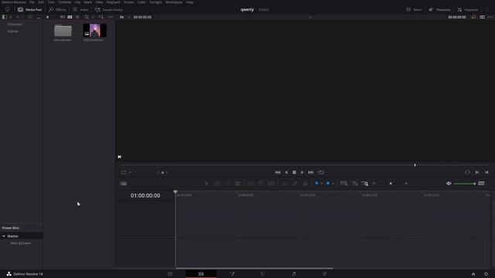This screenshot has height=278, width=495.
Task: Open the File menu
Action: click(32, 2)
